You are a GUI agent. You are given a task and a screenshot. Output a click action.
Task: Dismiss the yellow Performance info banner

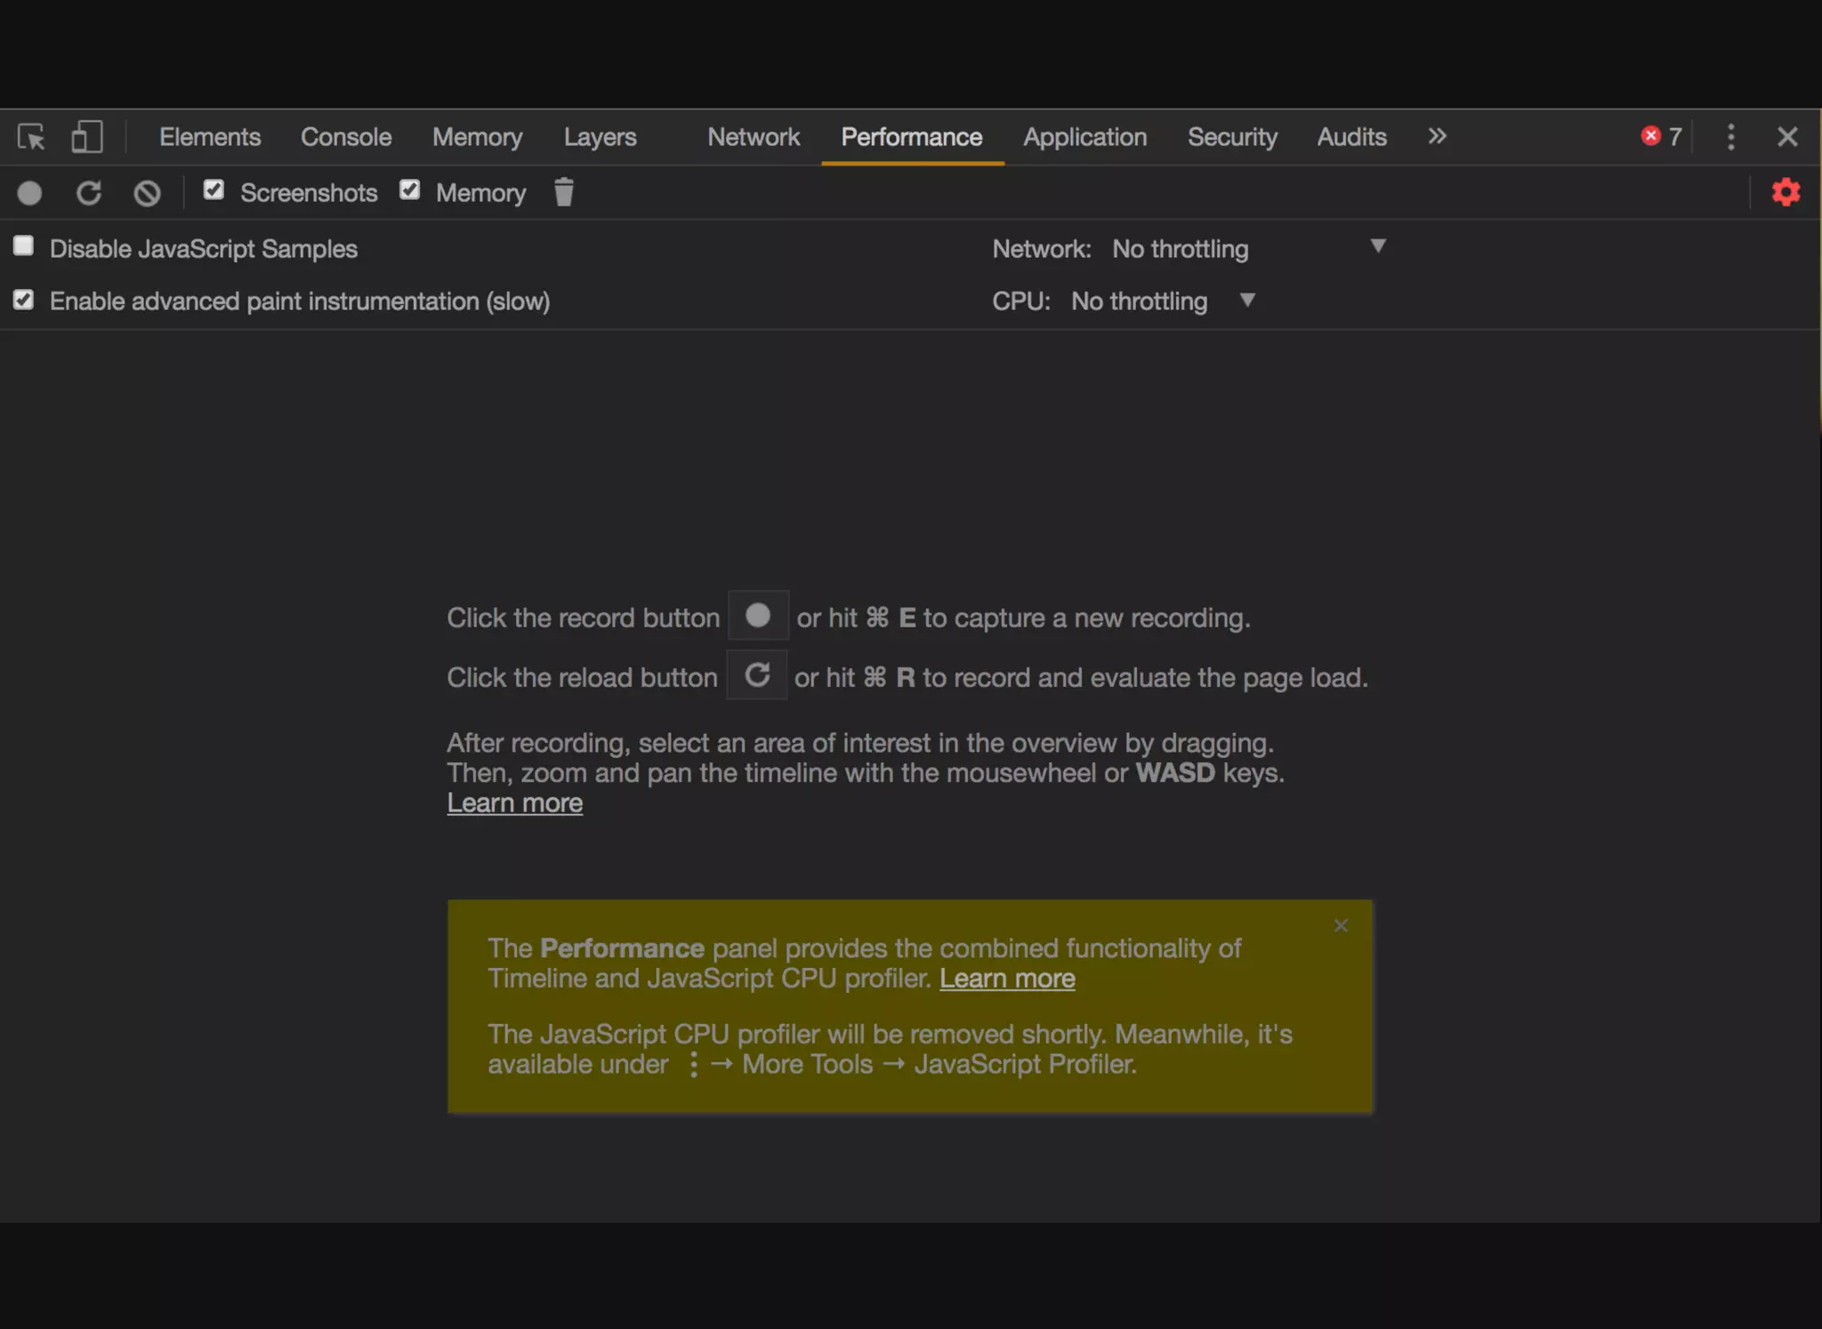(x=1341, y=926)
